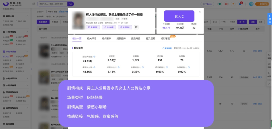Show the note QR code icon
The width and height of the screenshot is (272, 129).
tap(136, 27)
